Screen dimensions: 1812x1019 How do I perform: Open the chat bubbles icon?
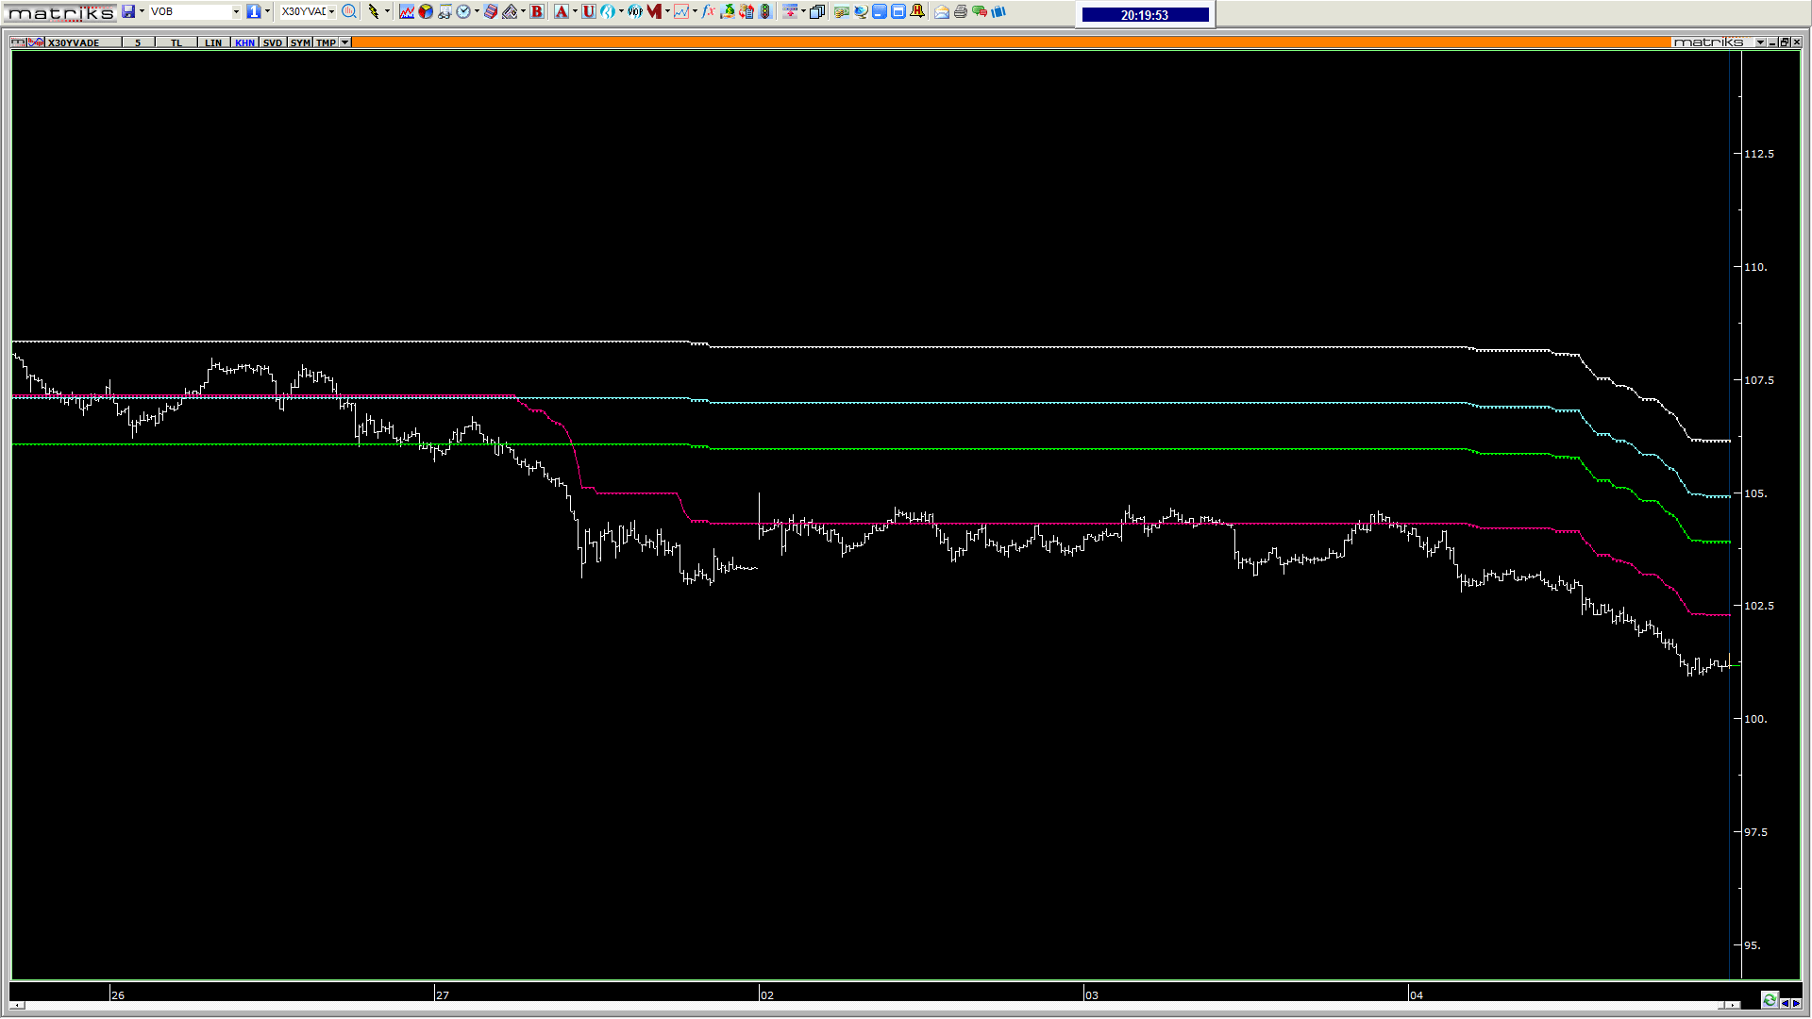tap(980, 11)
